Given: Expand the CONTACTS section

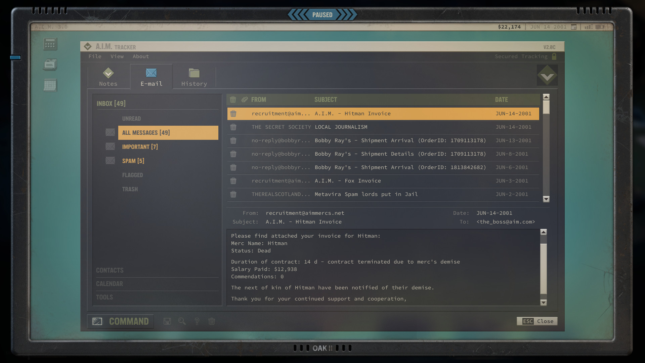Looking at the screenshot, I should pyautogui.click(x=110, y=271).
